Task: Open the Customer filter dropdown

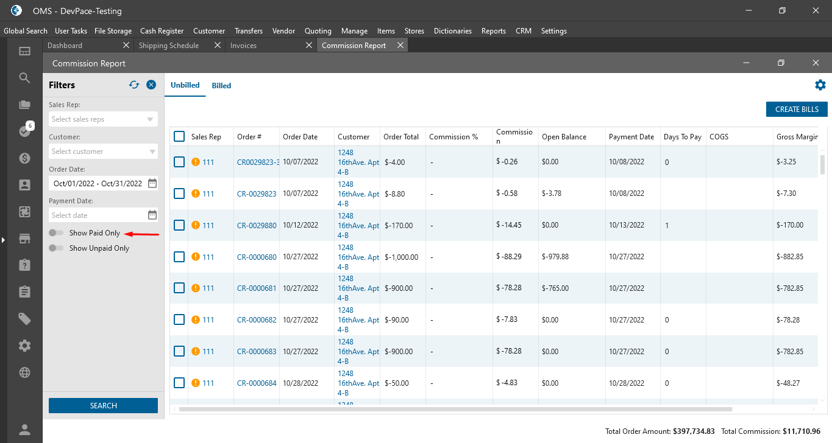Action: 103,152
